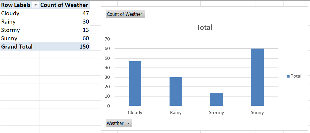Click the blue Total legend swatch
The image size is (310, 133).
pos(288,76)
